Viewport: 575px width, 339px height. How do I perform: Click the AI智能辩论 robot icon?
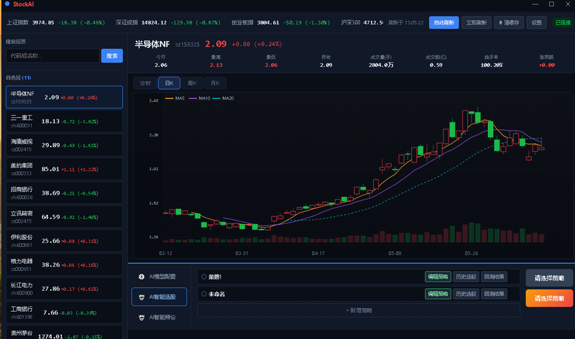pos(142,317)
